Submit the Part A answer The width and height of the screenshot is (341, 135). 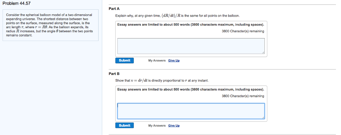(x=125, y=60)
